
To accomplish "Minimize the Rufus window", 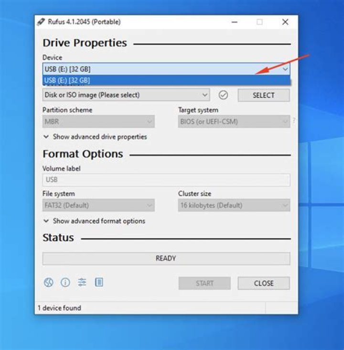I will 235,22.
